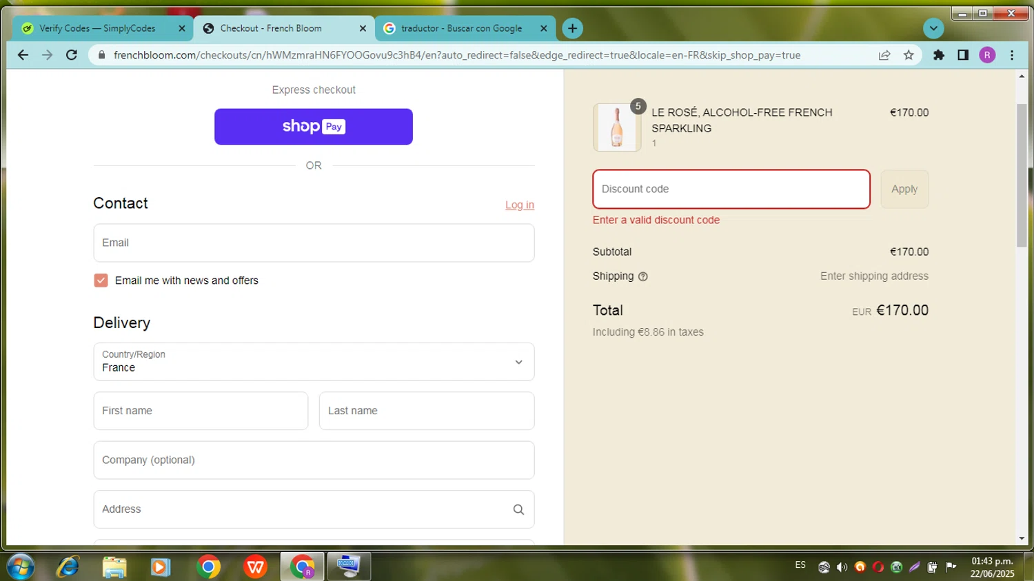Share this page via address bar icon
Screen dimensions: 1034x581
click(x=884, y=55)
